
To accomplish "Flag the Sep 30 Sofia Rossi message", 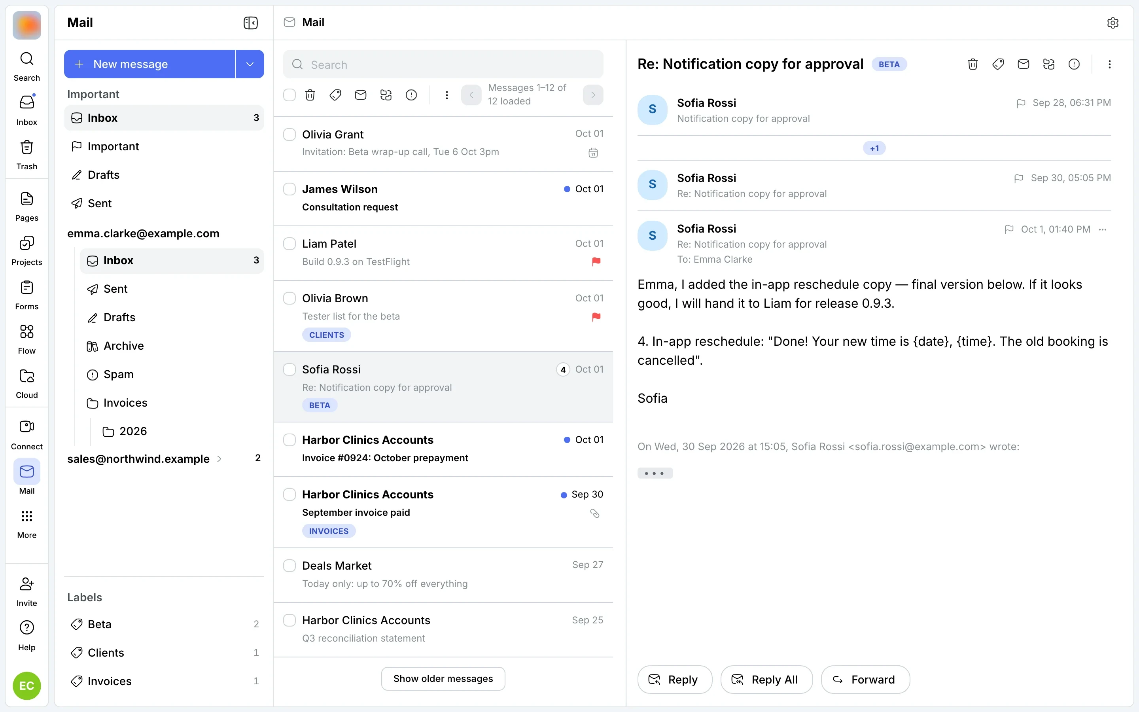I will coord(1018,178).
